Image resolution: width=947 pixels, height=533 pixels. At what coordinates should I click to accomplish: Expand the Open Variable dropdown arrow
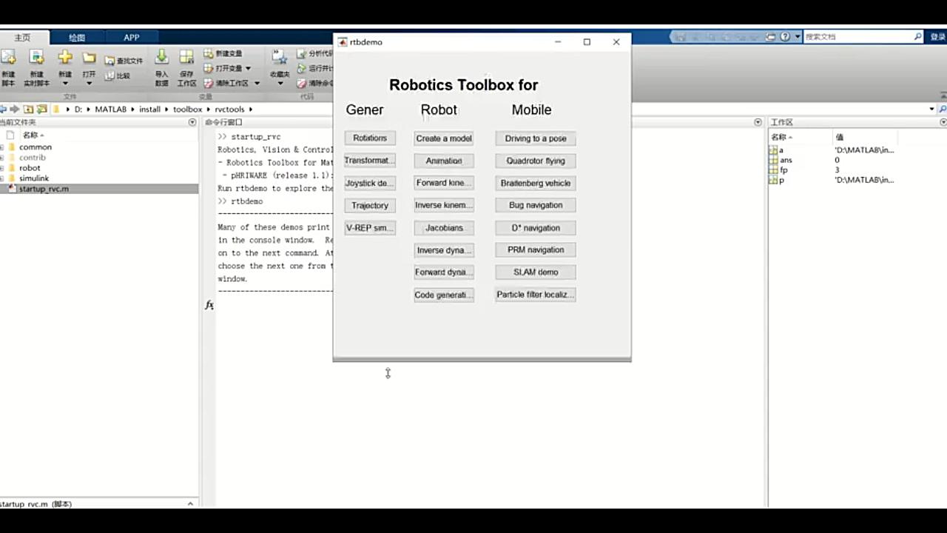click(x=248, y=68)
